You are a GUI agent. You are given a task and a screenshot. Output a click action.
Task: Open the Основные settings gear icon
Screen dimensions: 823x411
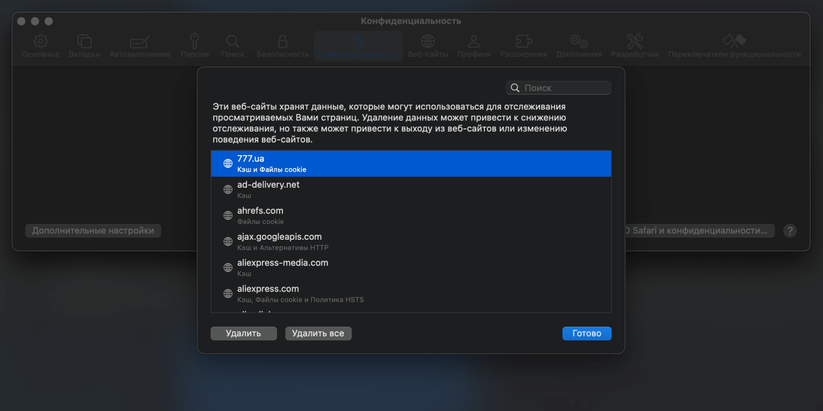point(41,42)
